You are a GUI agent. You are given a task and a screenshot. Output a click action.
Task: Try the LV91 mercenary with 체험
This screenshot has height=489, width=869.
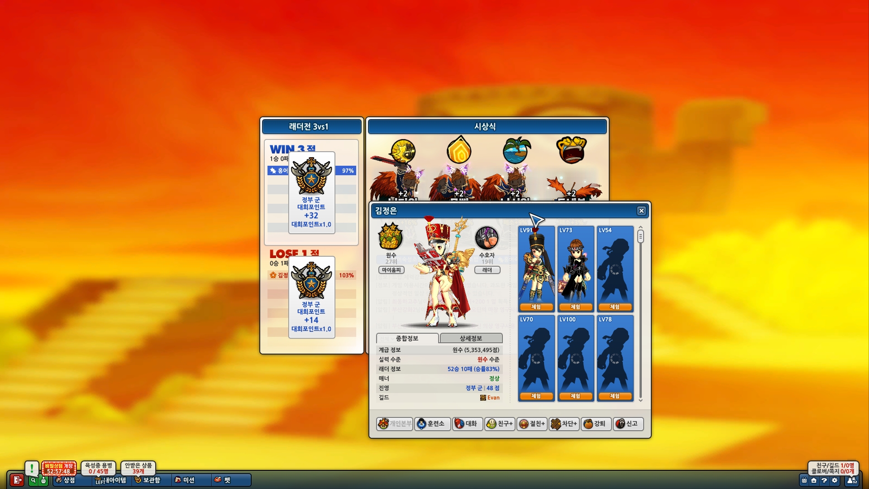tap(536, 307)
